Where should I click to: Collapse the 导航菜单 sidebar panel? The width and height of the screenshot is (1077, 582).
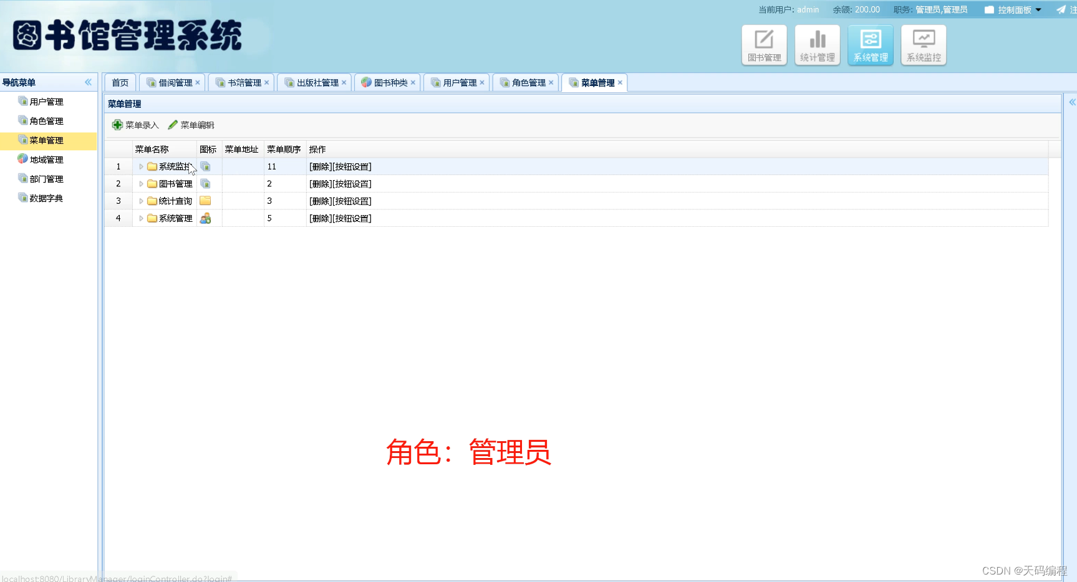pyautogui.click(x=88, y=82)
